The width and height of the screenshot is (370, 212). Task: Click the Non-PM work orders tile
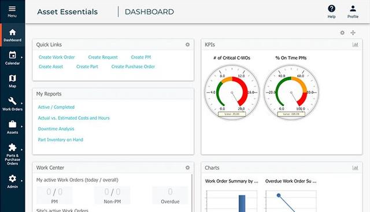pos(112,195)
